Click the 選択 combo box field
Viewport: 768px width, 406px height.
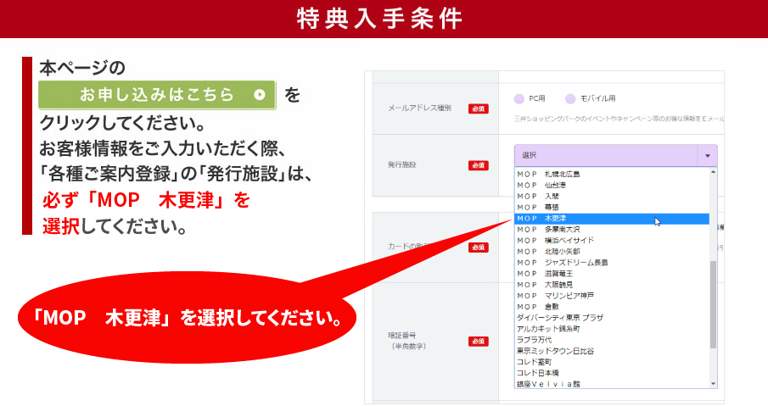coord(605,156)
